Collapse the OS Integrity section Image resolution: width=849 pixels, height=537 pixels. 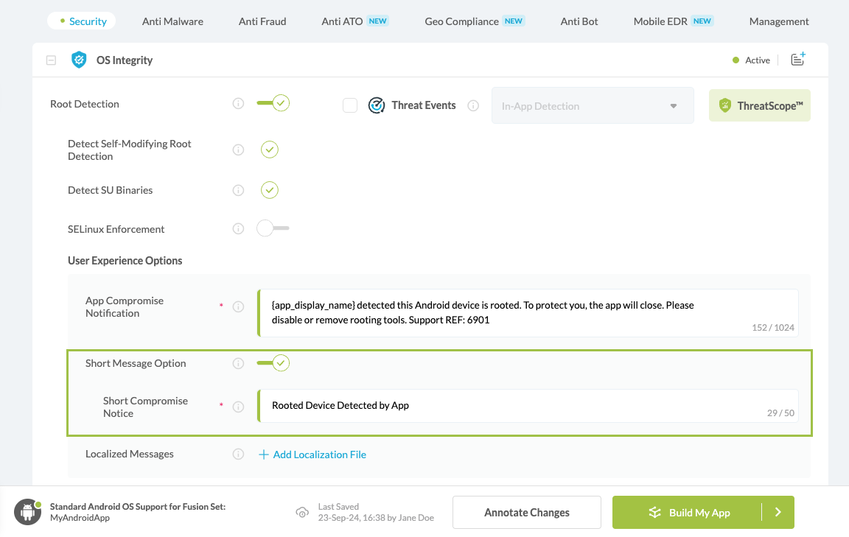tap(51, 60)
